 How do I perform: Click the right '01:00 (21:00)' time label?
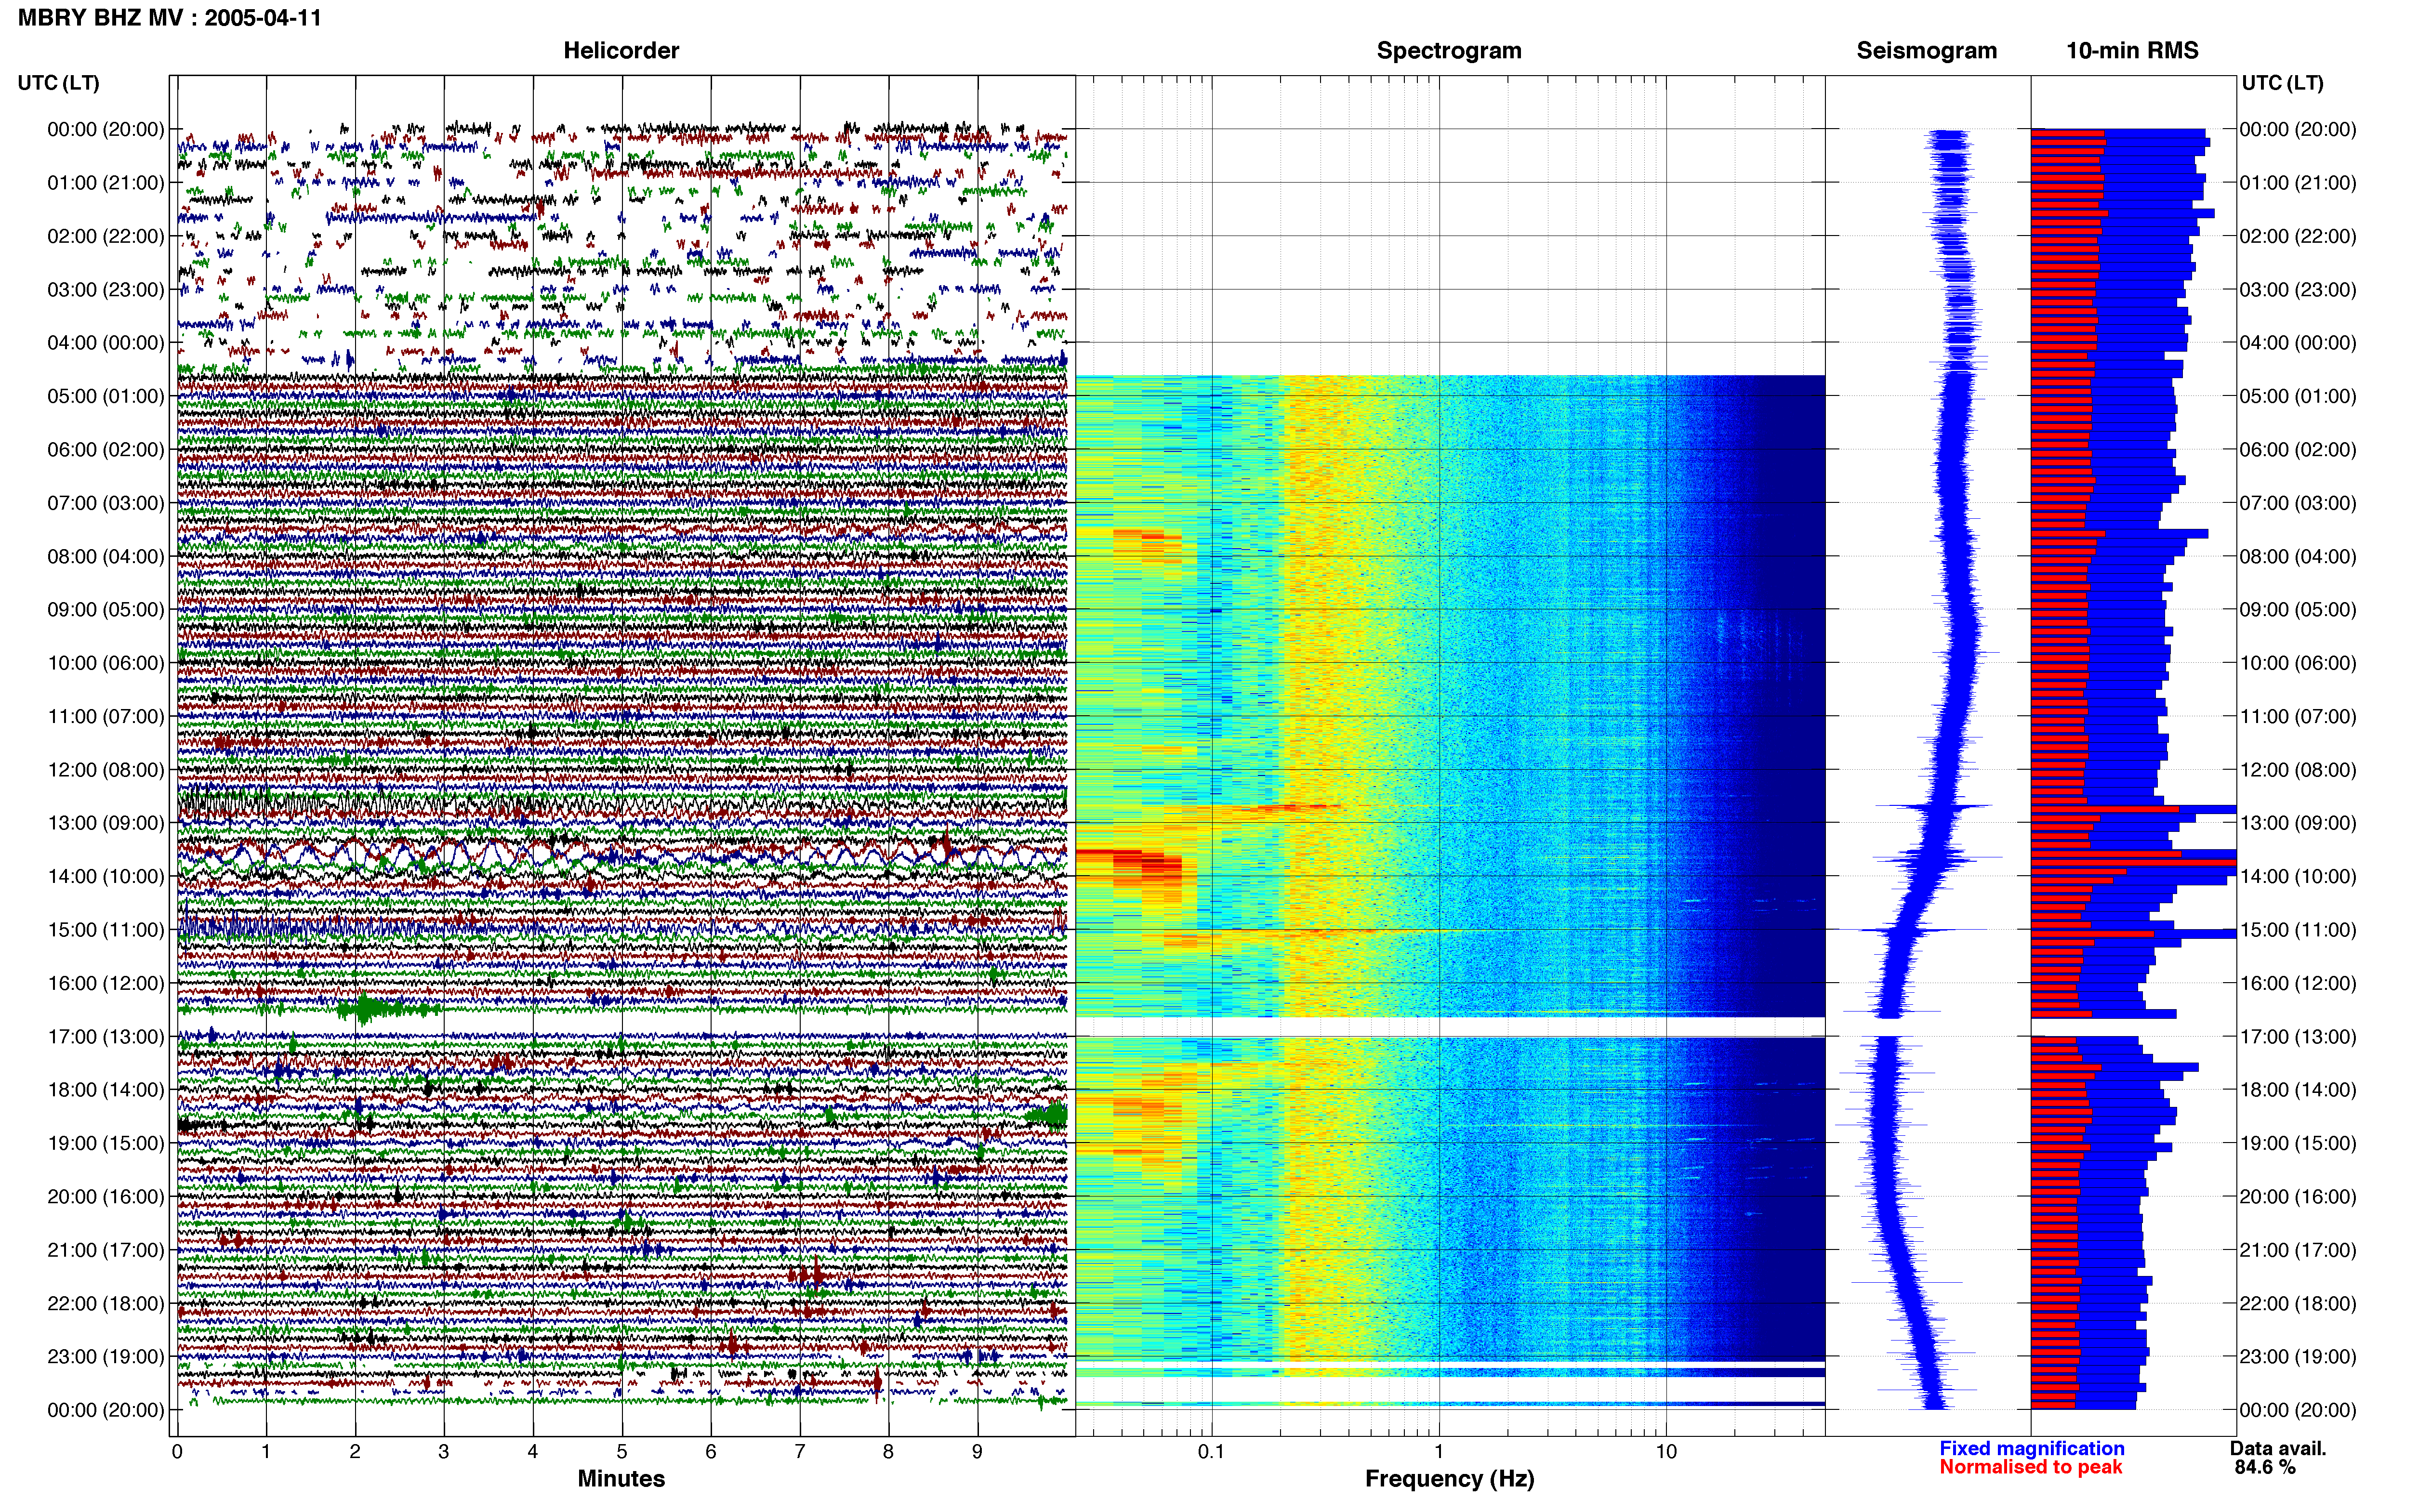[2298, 183]
